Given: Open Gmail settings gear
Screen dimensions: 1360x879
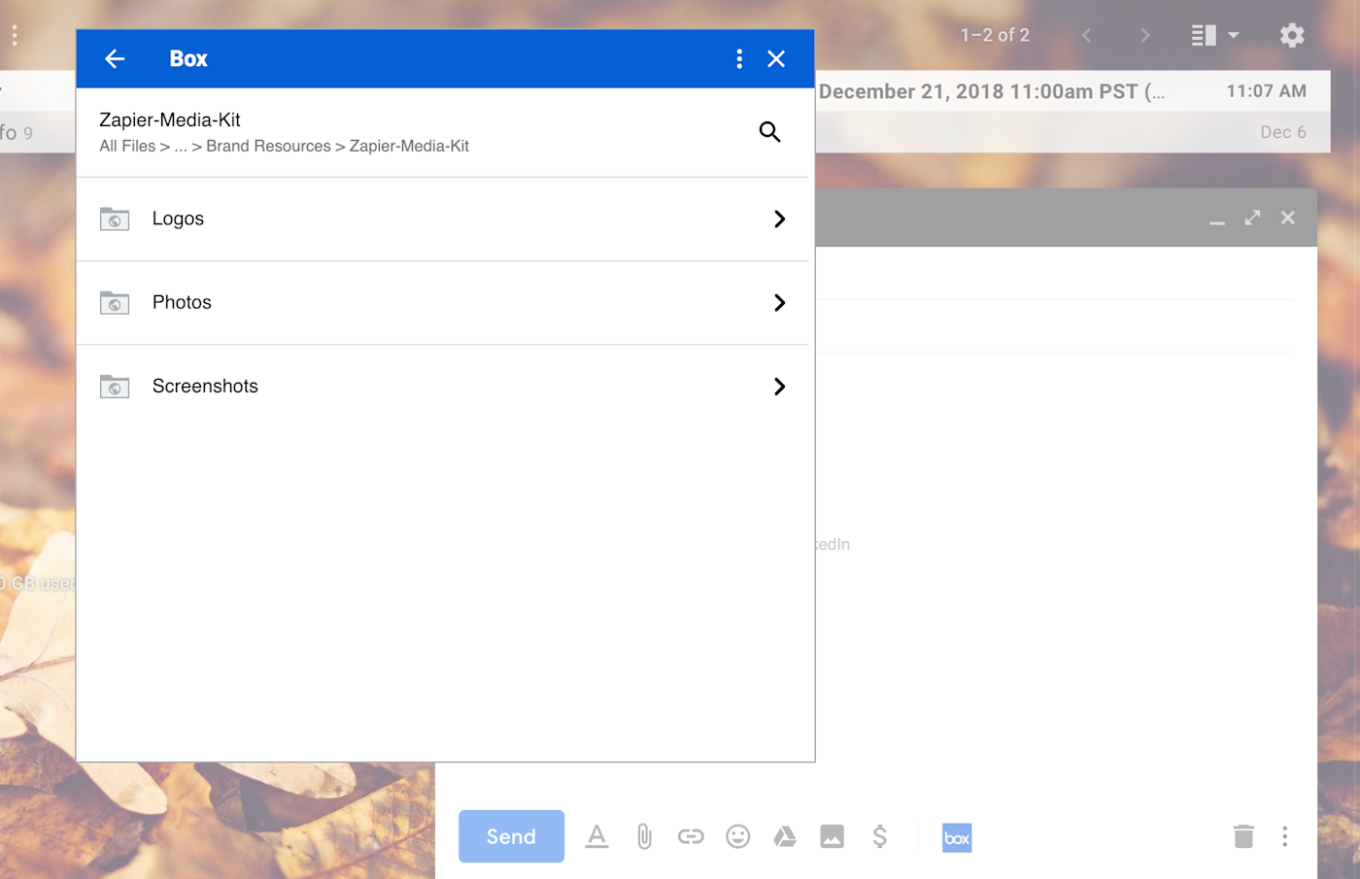Looking at the screenshot, I should (x=1292, y=36).
